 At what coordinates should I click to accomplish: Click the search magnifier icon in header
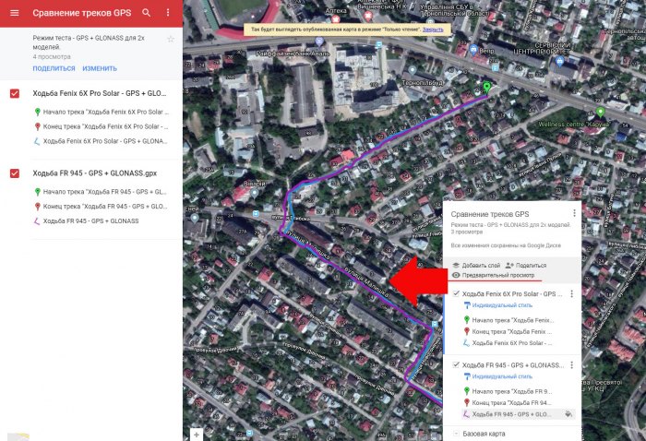146,13
